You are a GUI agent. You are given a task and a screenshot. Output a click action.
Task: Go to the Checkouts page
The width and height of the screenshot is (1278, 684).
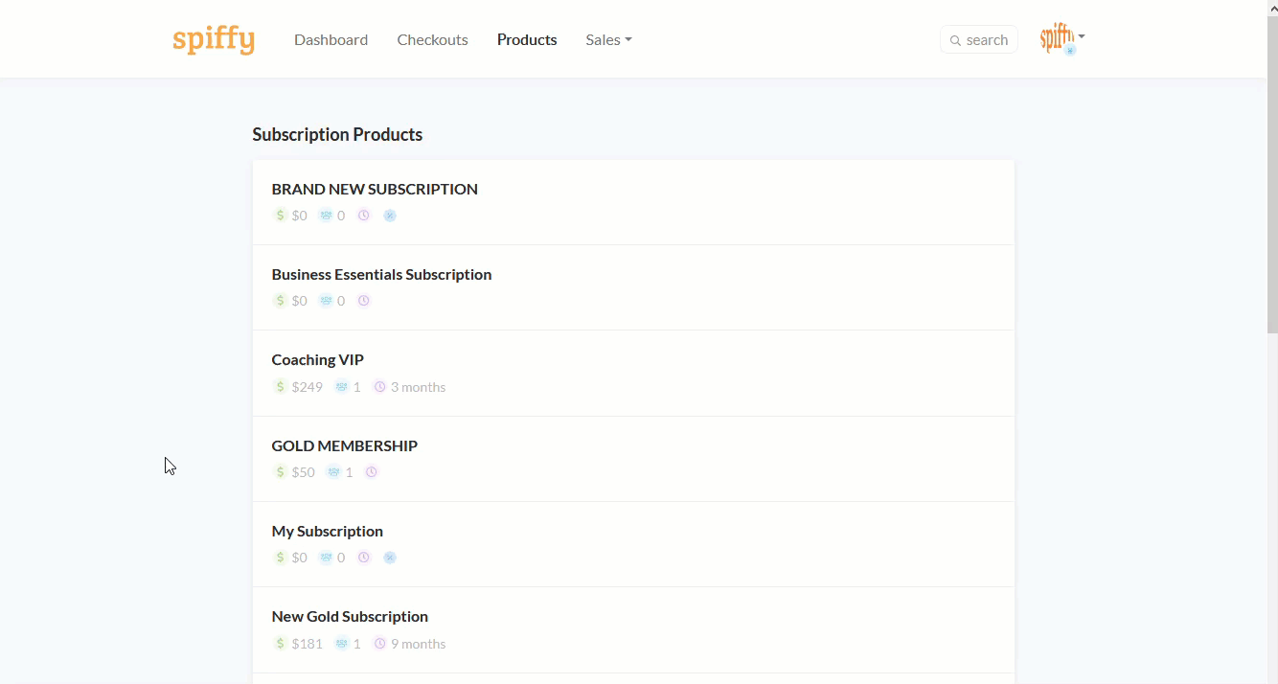tap(432, 39)
